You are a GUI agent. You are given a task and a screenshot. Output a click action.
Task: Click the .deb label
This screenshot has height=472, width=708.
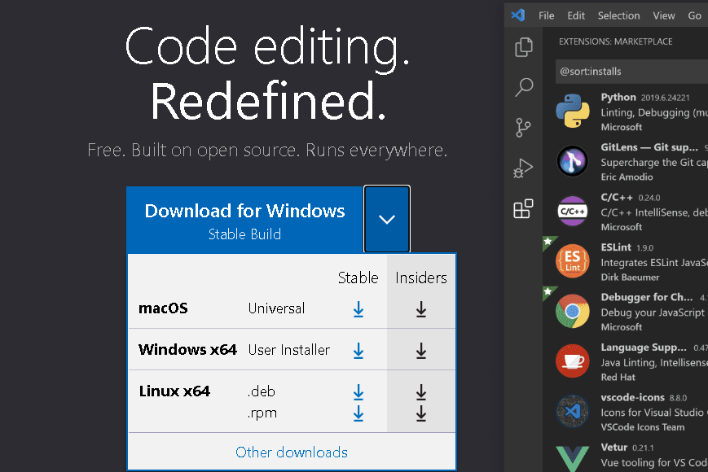click(262, 391)
